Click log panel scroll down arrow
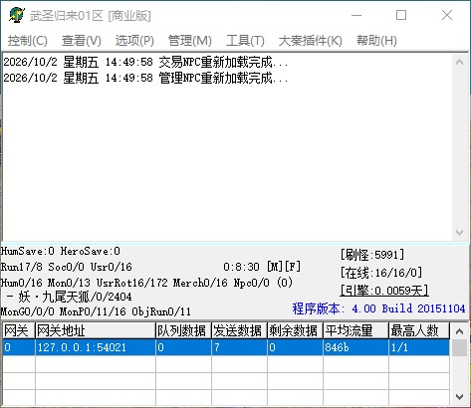Viewport: 471px width, 408px height. (x=460, y=232)
